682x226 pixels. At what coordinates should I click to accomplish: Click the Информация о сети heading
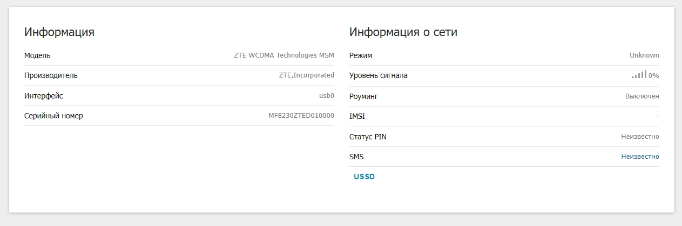(403, 32)
